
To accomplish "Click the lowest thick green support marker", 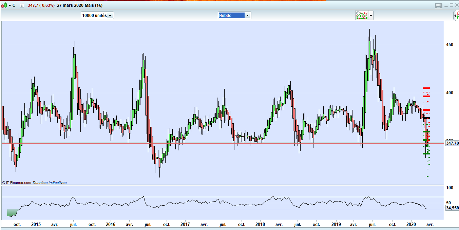I will [x=426, y=153].
